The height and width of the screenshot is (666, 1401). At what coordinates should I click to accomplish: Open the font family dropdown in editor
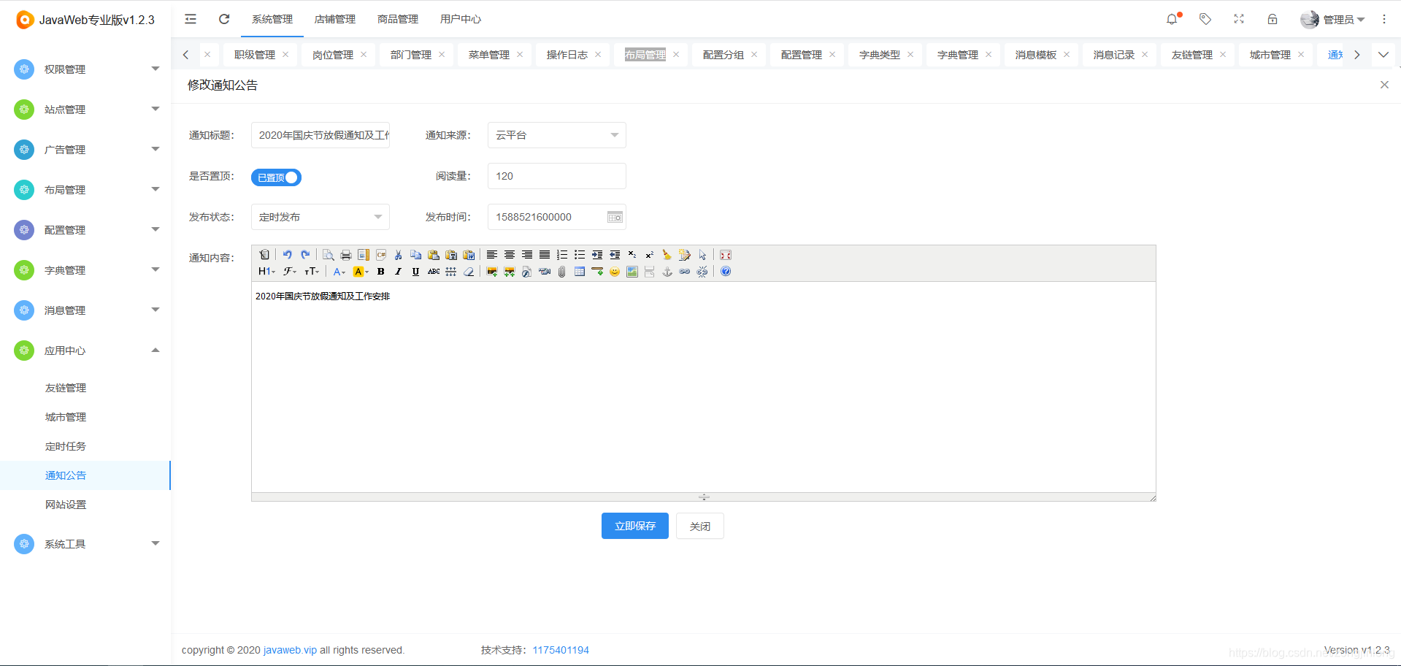(x=290, y=272)
